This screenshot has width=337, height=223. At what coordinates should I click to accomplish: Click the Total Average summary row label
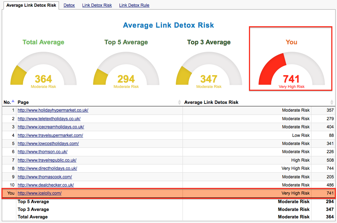[33, 217]
